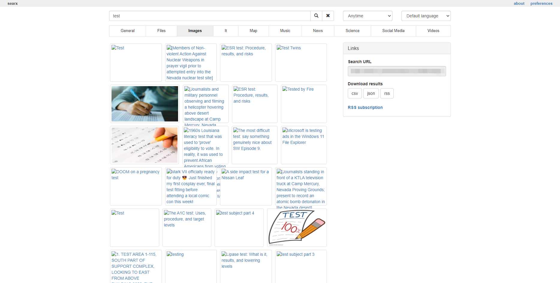Open the Anytime time range dropdown

pos(367,16)
